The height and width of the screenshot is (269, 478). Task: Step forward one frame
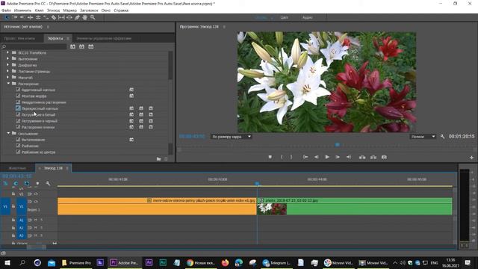pyautogui.click(x=338, y=157)
